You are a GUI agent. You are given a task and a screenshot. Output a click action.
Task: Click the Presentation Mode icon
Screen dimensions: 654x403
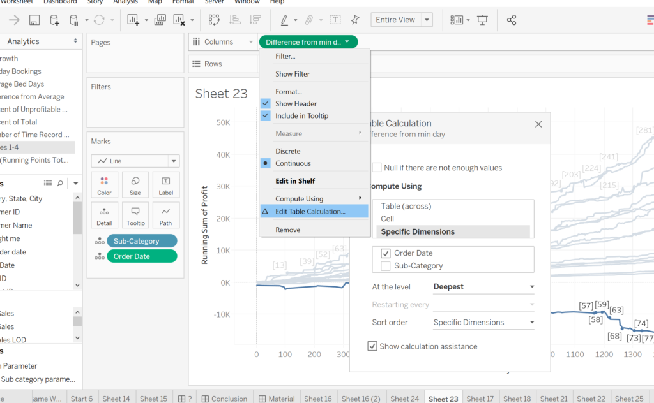(483, 20)
